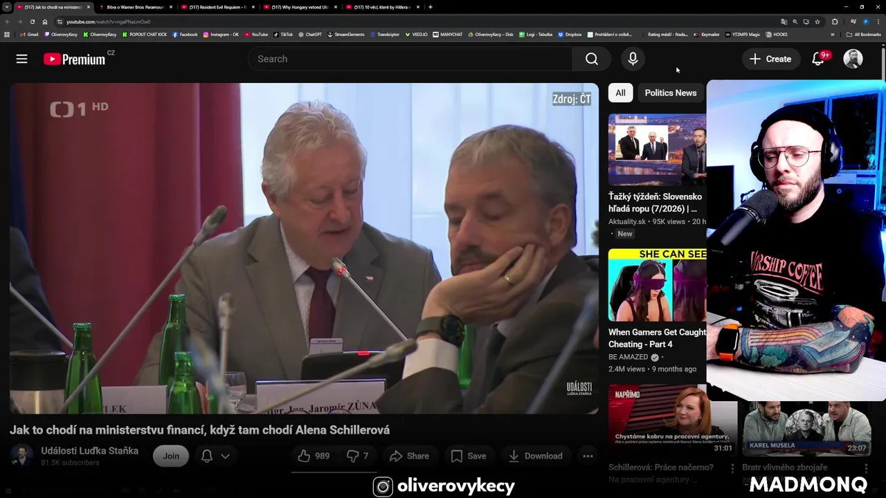886x498 pixels.
Task: Switch to Why Hungary vetoed tab
Action: click(299, 7)
